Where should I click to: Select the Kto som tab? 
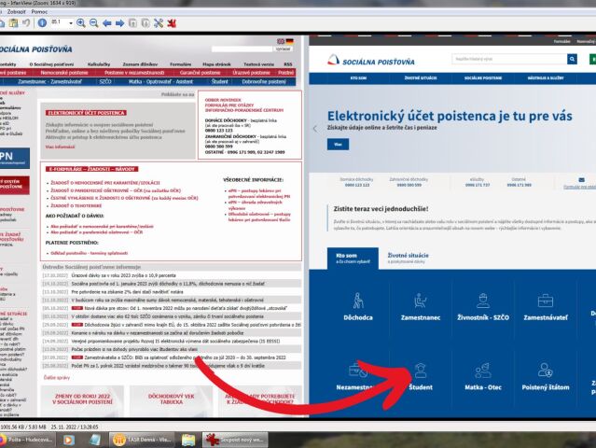click(353, 259)
